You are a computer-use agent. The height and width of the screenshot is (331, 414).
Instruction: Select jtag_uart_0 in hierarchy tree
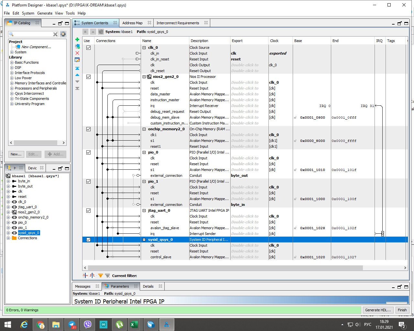27,207
